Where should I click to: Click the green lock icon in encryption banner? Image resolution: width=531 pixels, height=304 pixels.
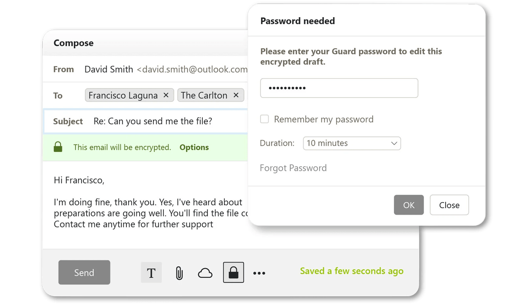pyautogui.click(x=58, y=147)
